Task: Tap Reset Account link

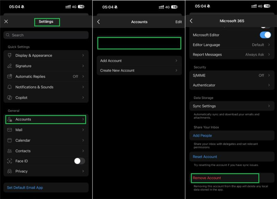Action: [x=205, y=157]
